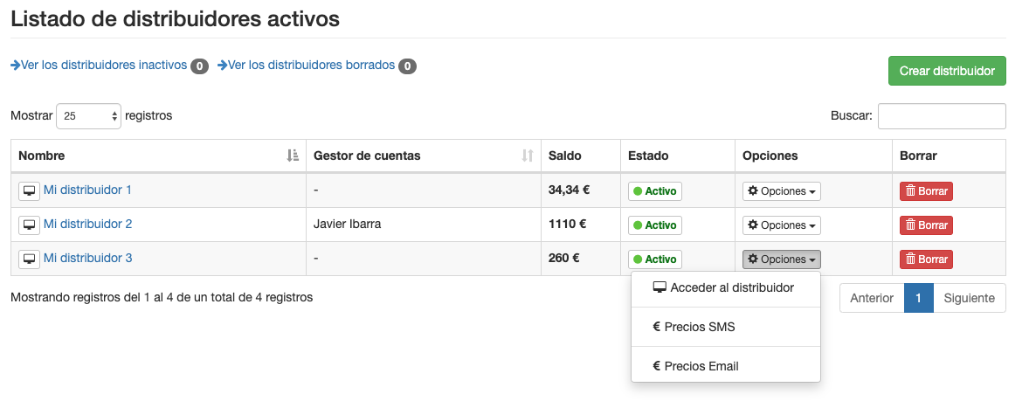Go to Siguiente page
The image size is (1036, 408).
pyautogui.click(x=969, y=298)
